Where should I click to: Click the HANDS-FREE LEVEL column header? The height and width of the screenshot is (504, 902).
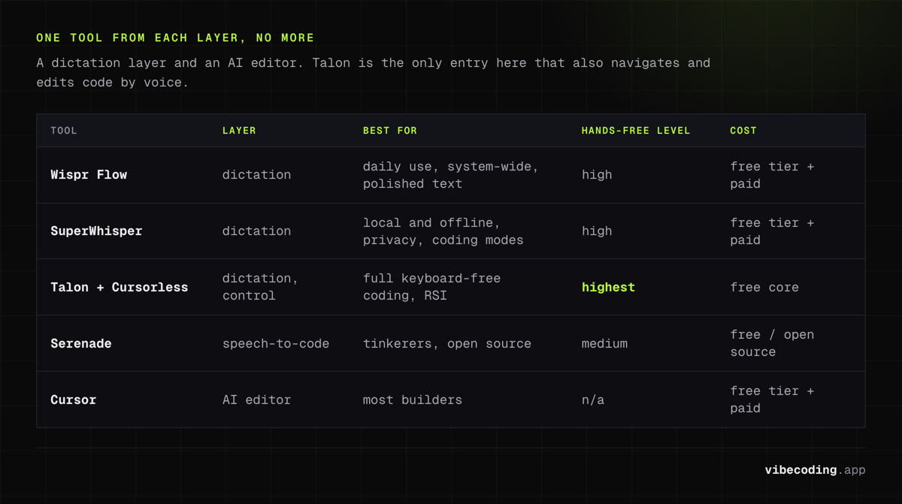pyautogui.click(x=636, y=131)
